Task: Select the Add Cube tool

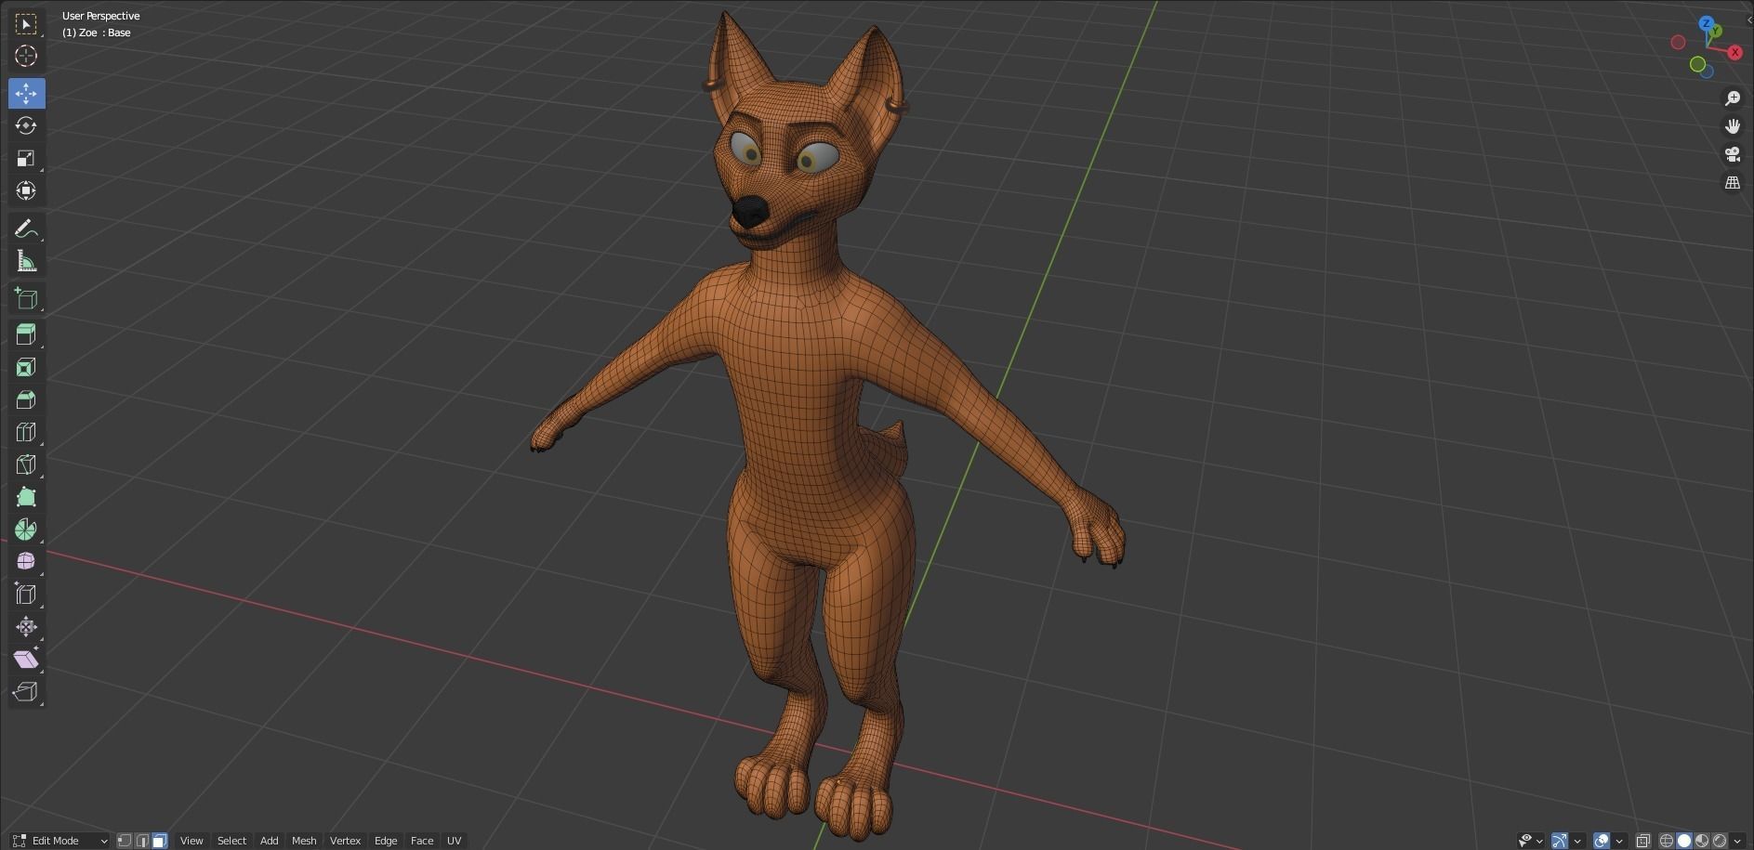Action: (x=26, y=298)
